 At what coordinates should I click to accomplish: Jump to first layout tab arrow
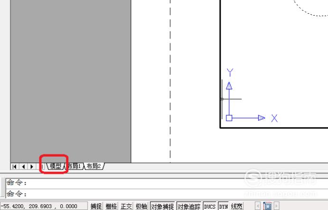pyautogui.click(x=14, y=166)
